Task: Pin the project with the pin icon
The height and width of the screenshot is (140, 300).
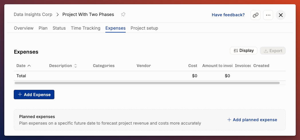Action: tap(123, 15)
